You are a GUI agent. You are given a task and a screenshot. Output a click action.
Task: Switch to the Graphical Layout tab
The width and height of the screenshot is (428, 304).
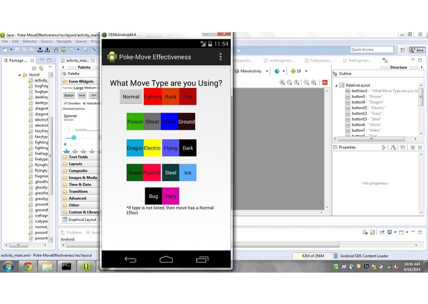[79, 220]
